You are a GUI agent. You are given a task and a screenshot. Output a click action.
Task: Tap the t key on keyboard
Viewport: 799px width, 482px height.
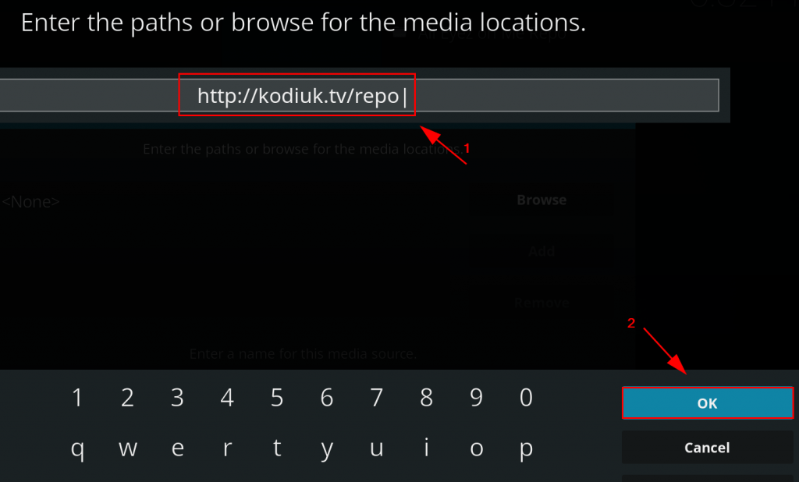277,448
